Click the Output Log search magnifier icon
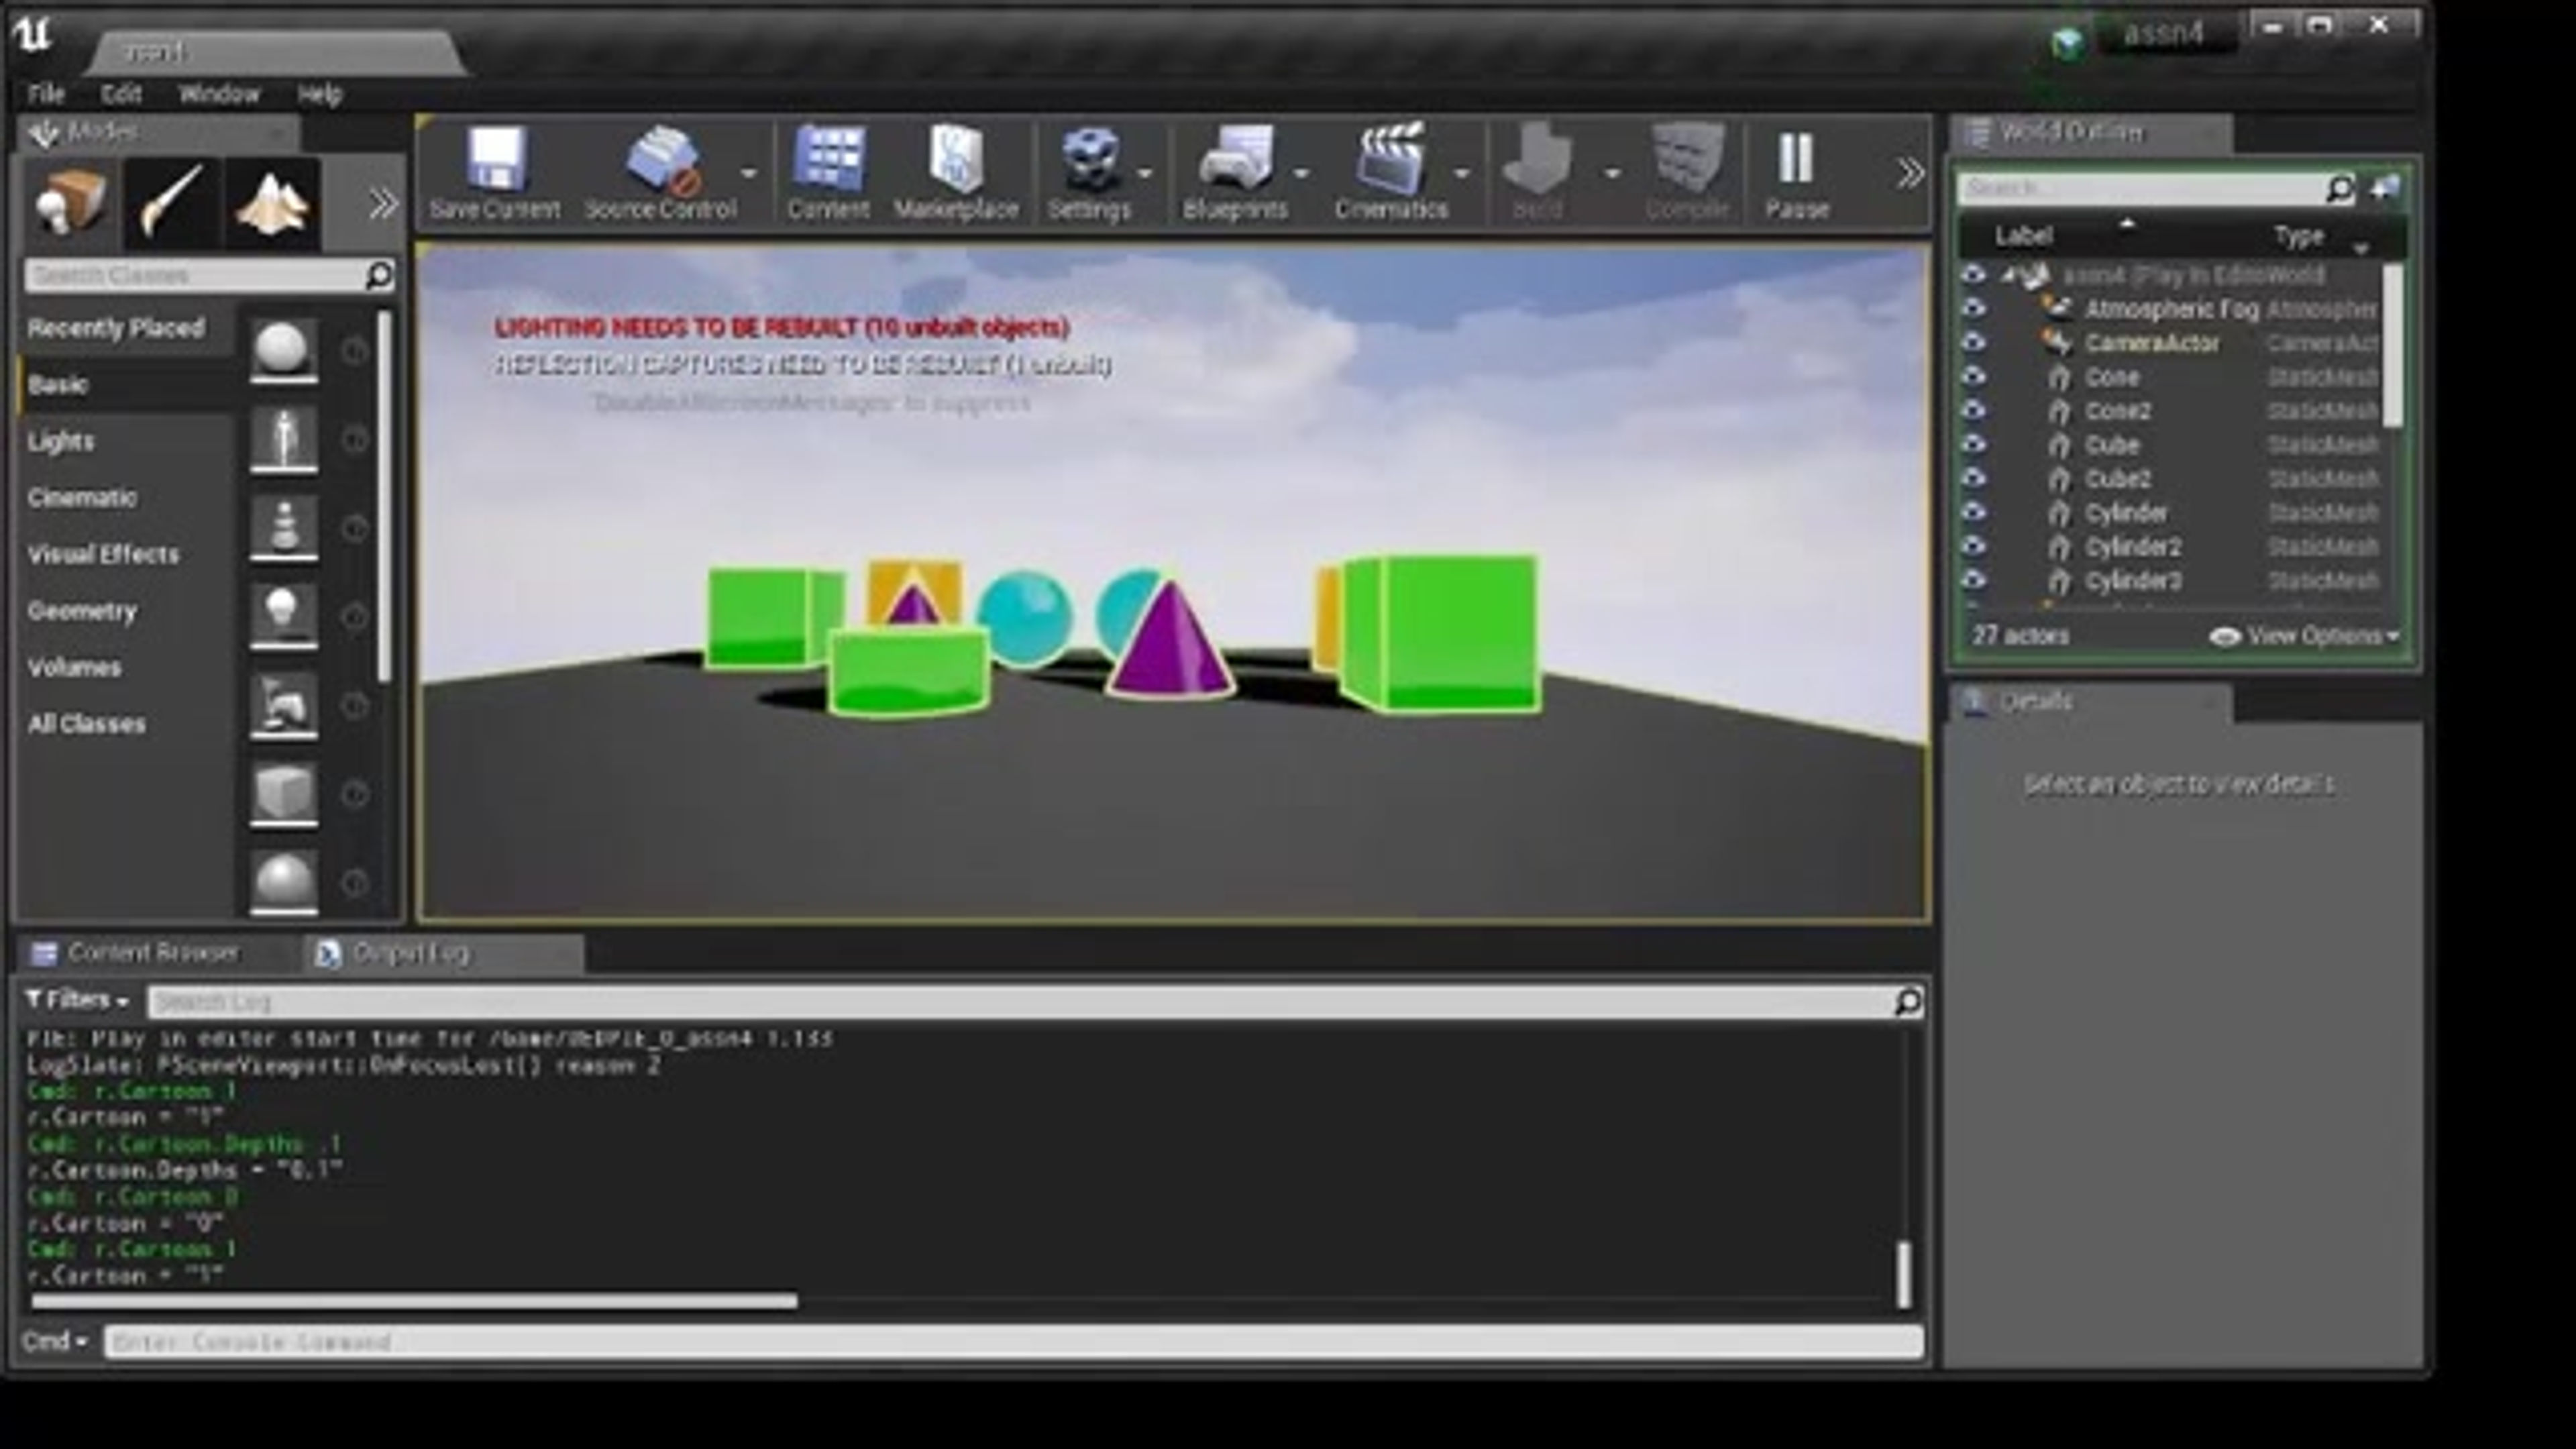Viewport: 2576px width, 1449px height. [x=1908, y=1001]
